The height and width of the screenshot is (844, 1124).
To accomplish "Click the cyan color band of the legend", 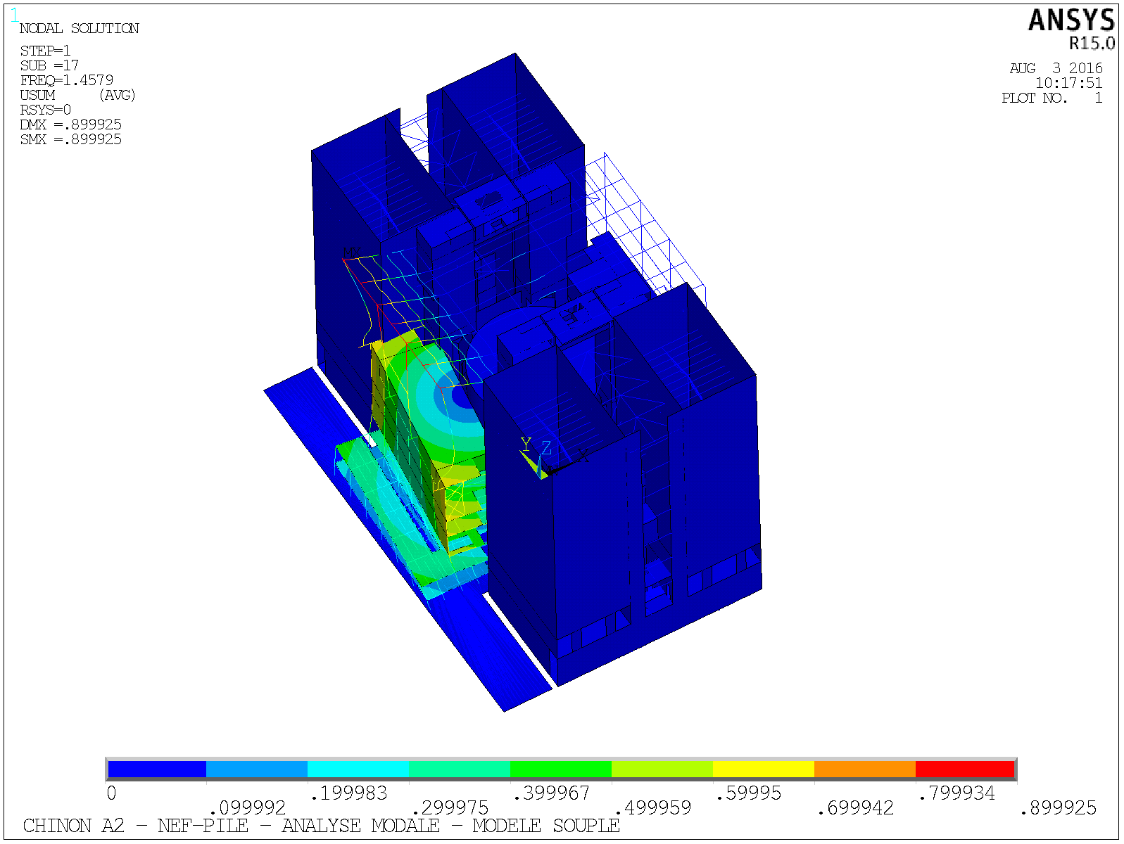I will (358, 769).
